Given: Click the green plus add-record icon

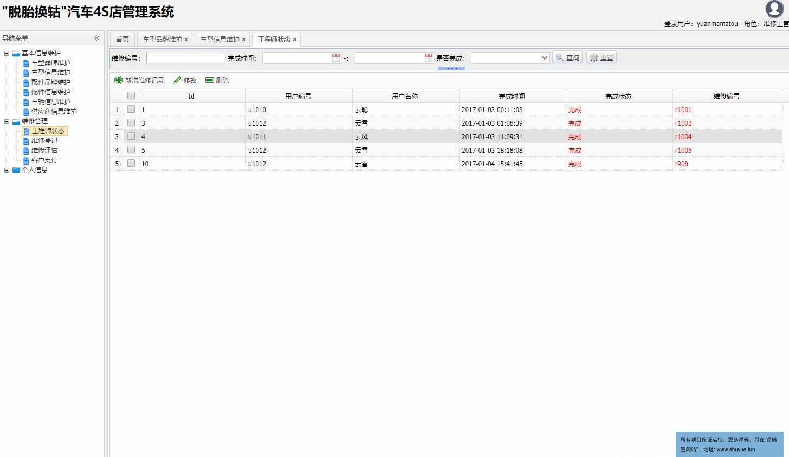Looking at the screenshot, I should pyautogui.click(x=119, y=80).
